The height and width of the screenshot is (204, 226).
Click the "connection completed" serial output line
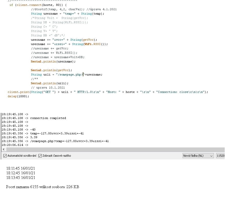pos(48,118)
